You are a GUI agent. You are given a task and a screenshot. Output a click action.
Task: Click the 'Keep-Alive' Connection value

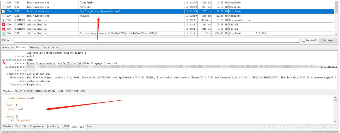click(x=34, y=84)
